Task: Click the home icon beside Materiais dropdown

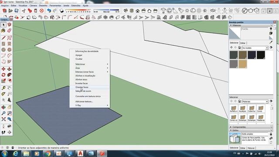Action: [239, 101]
